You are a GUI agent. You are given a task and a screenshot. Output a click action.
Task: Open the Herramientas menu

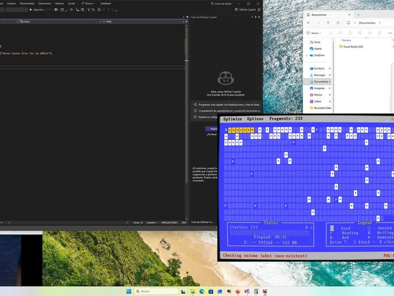27,4
